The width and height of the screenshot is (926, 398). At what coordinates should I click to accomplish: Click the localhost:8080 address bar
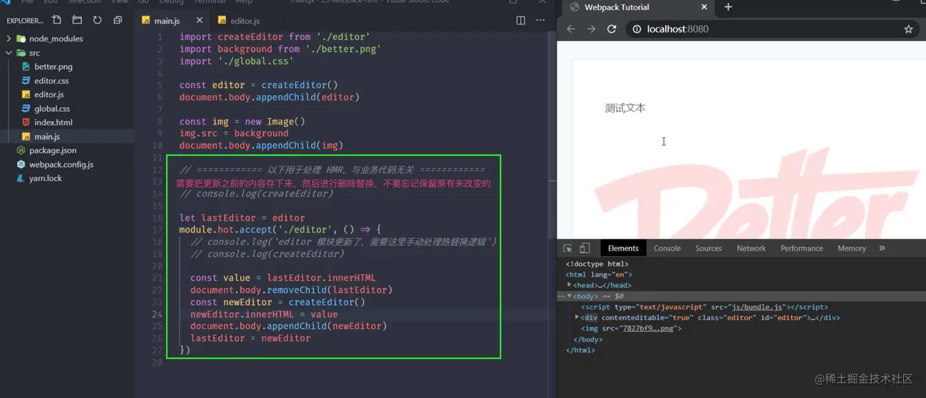tap(772, 29)
